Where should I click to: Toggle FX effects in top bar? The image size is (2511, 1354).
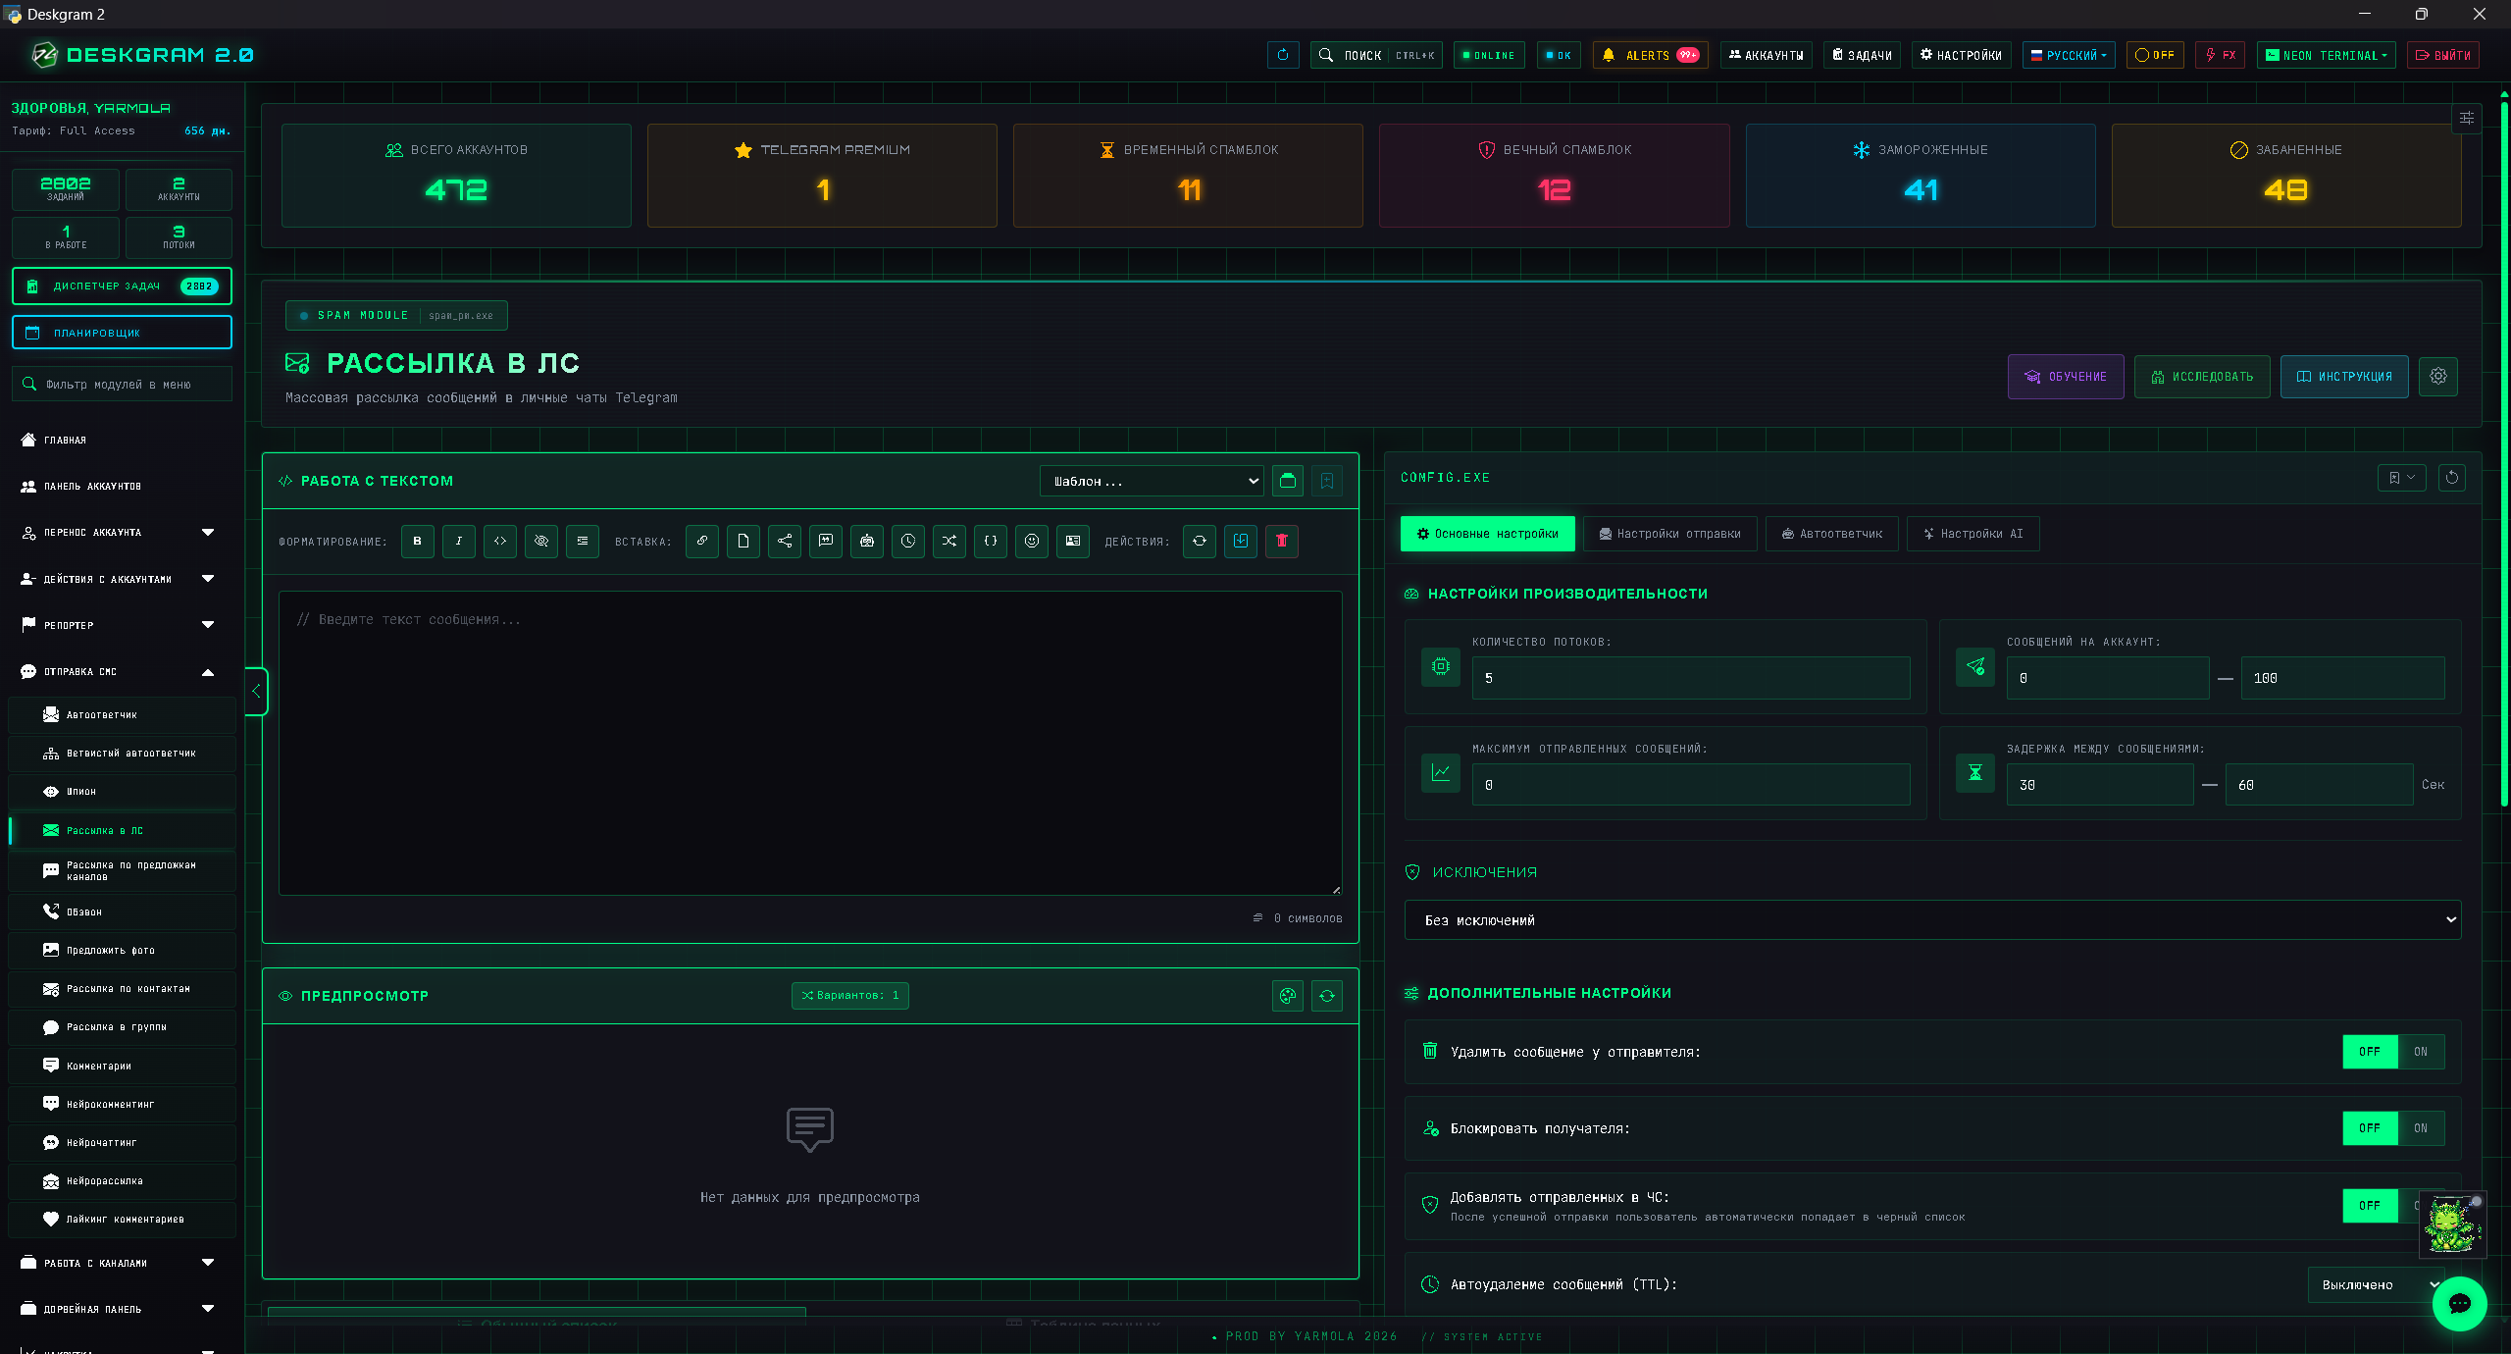tap(2221, 56)
